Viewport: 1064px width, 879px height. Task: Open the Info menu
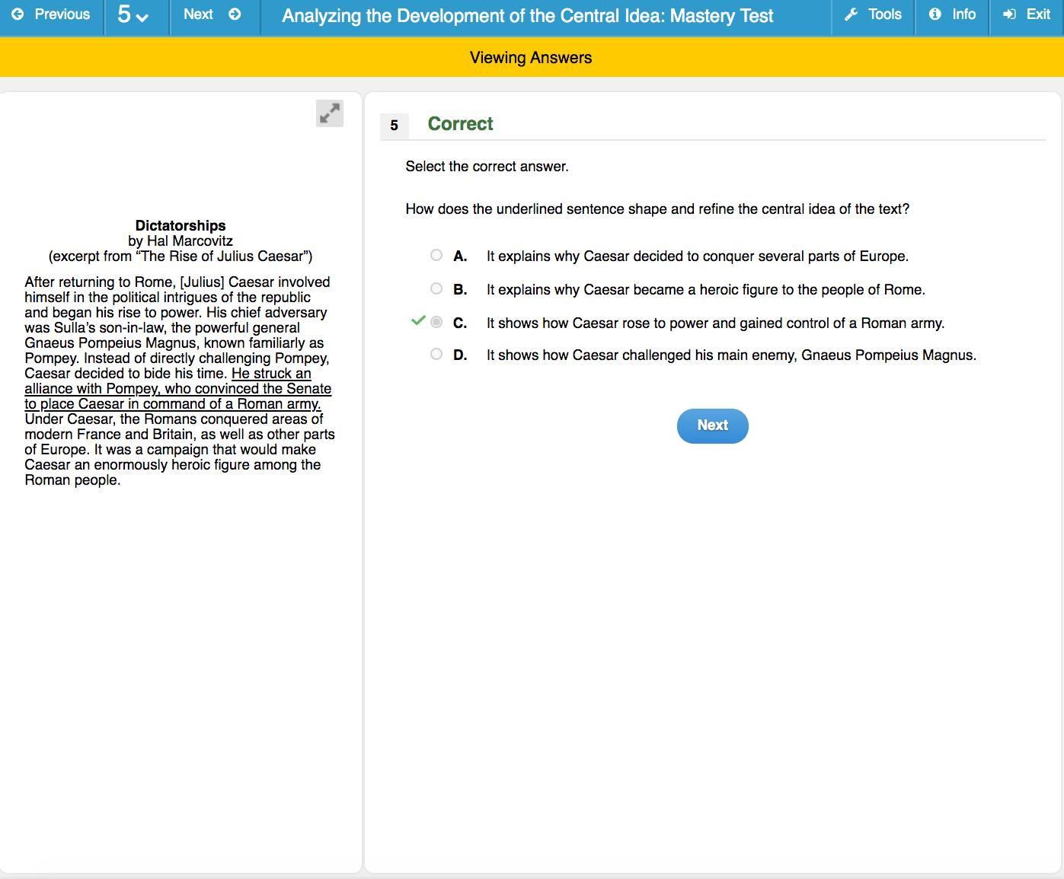(952, 15)
